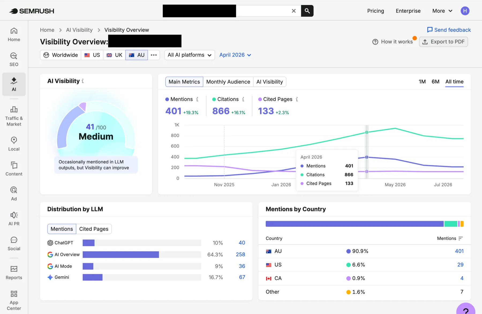Clear the search field with X
482x314 pixels.
click(x=294, y=11)
